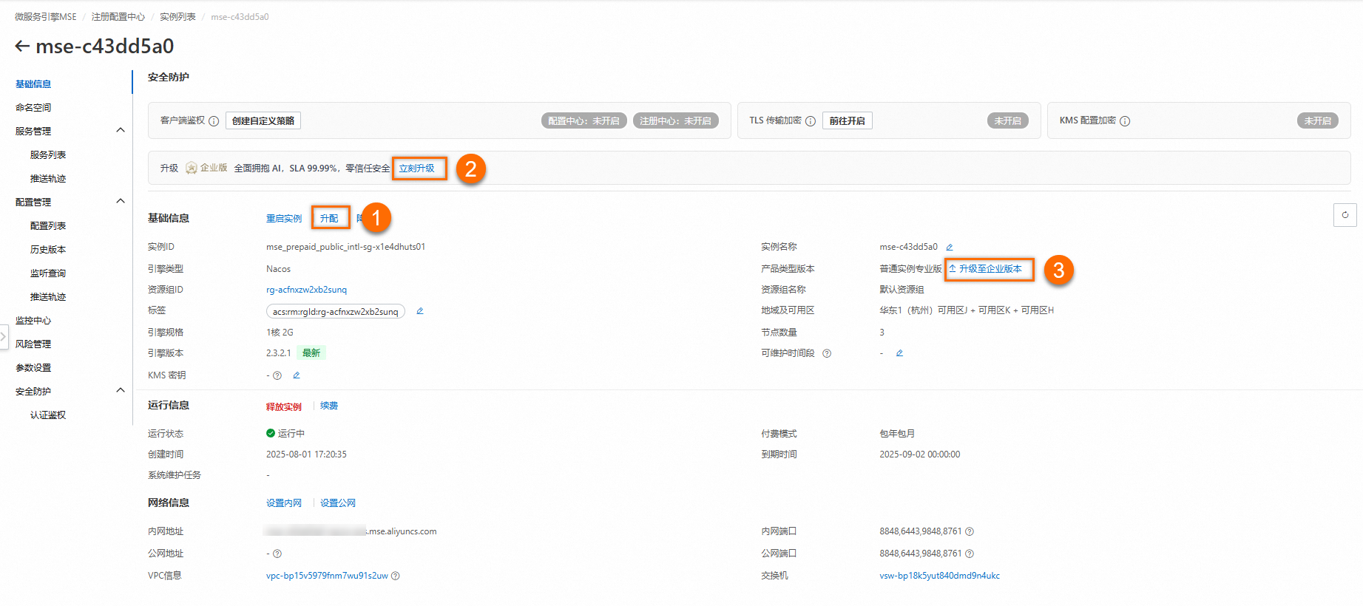Edit the 可维护时间段 maintenance window
Screen dimensions: 1363x606
coord(900,353)
